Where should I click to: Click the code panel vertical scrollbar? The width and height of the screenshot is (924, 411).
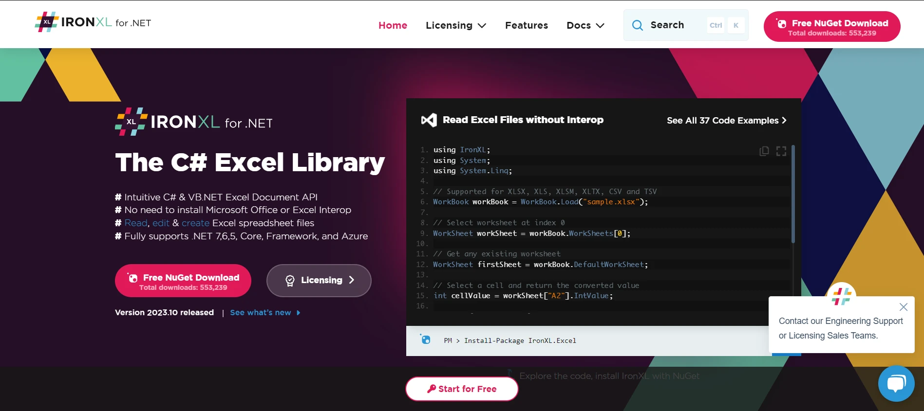pos(793,195)
